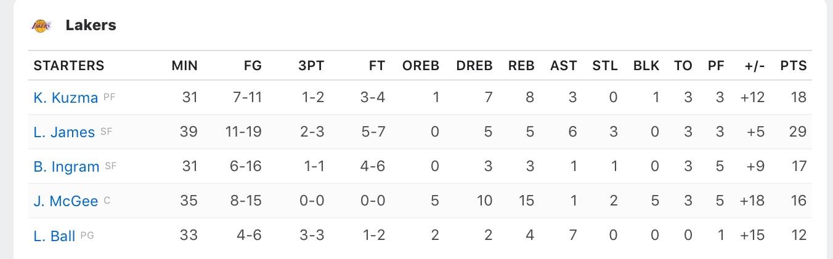Open J. McGee player profile
Screen dimensions: 833x259
pyautogui.click(x=65, y=201)
